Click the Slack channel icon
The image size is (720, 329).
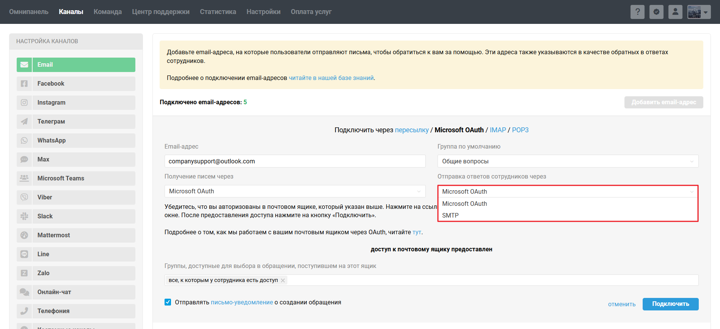pos(24,216)
